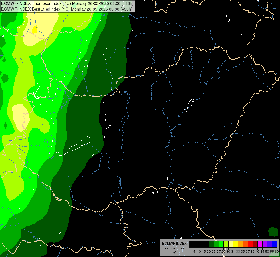Screen dimensions: 280x257
Task: Click the BestLiftedIndex title line
Action: 67,9
